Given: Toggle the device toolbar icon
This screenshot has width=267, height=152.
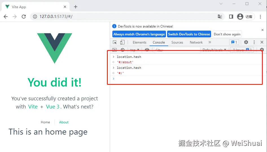Looking at the screenshot, I should pos(122,42).
